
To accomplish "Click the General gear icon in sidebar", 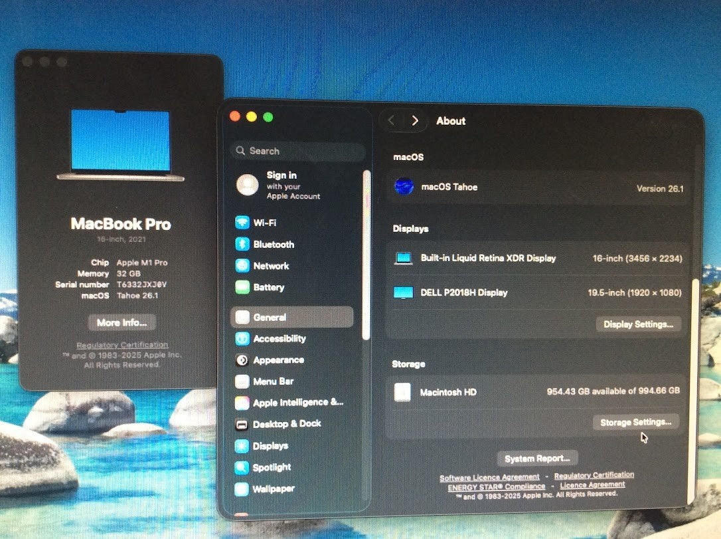I will (x=242, y=317).
